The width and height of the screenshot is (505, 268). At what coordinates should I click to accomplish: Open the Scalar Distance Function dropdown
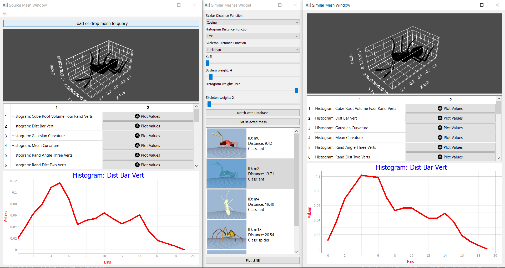(252, 22)
